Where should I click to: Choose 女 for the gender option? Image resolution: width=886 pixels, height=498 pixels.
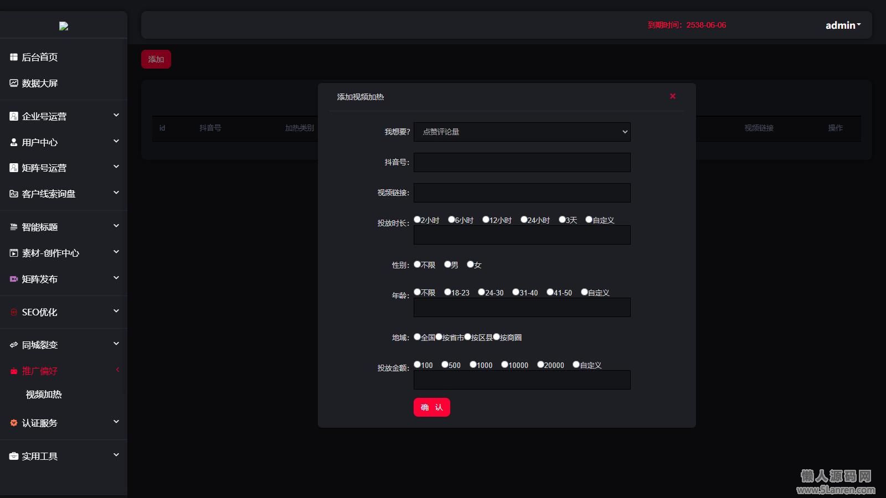(470, 264)
